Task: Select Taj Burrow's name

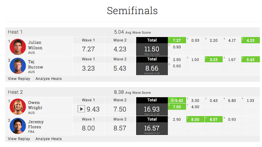Action: (35, 64)
